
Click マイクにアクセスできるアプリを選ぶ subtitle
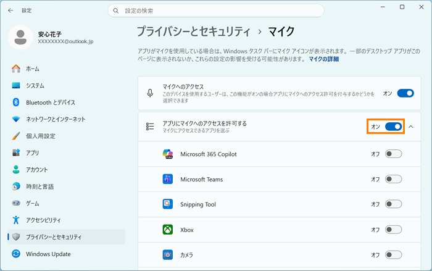click(196, 130)
